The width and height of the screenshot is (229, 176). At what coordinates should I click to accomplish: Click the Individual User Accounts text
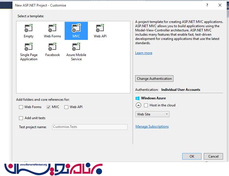pos(181,90)
